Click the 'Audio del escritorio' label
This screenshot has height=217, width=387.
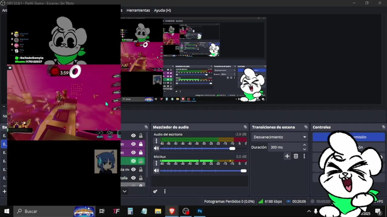click(168, 134)
